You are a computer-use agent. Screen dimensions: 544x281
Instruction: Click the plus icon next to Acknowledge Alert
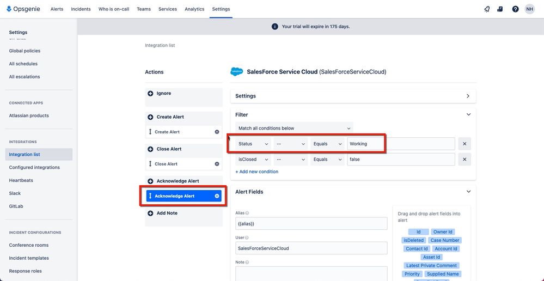pyautogui.click(x=150, y=181)
